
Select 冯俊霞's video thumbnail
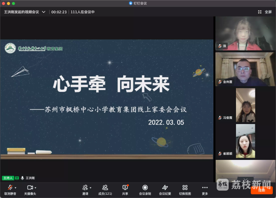point(245,105)
